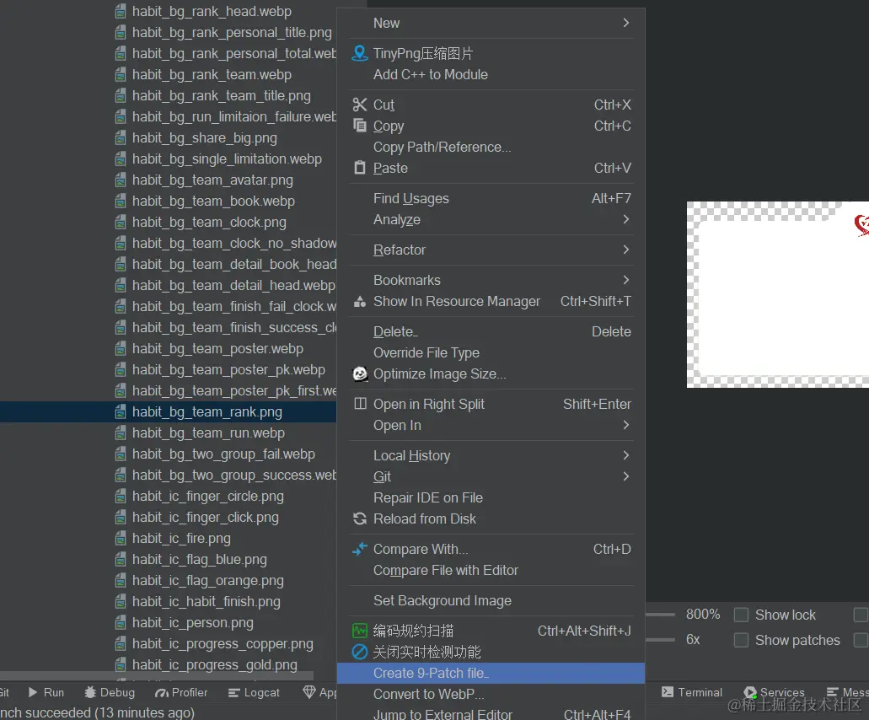Image resolution: width=869 pixels, height=720 pixels.
Task: Select habit_bg_team_poster.webp file
Action: [217, 349]
